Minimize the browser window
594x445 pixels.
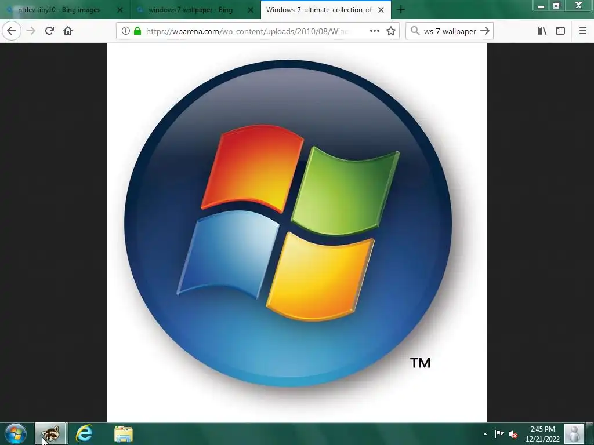click(541, 6)
